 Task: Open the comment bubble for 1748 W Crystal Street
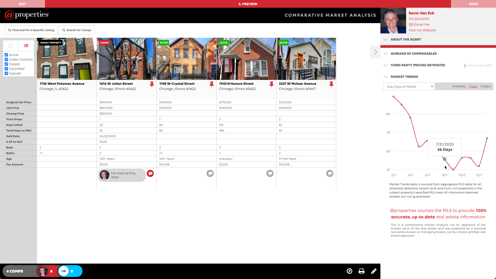click(210, 173)
